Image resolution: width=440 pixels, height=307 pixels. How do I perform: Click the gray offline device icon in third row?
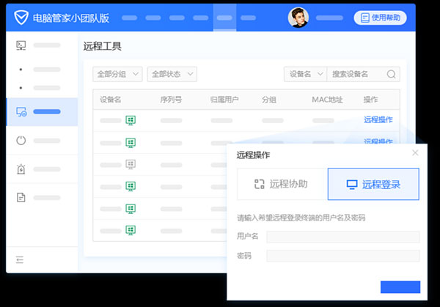point(131,164)
